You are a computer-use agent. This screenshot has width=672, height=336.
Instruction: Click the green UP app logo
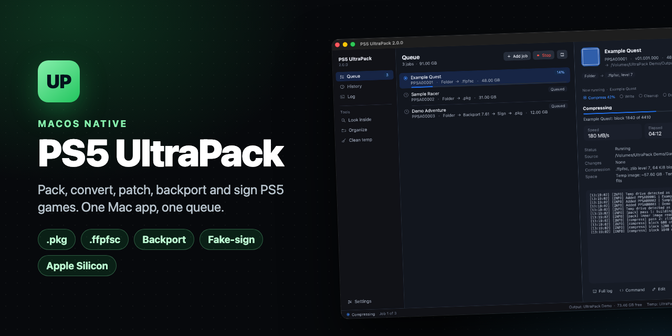[59, 81]
